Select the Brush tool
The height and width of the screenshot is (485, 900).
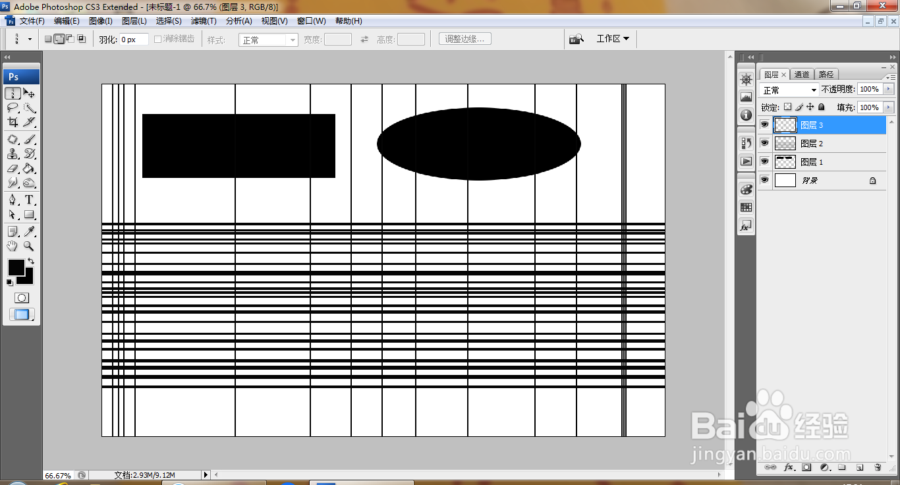pyautogui.click(x=30, y=140)
